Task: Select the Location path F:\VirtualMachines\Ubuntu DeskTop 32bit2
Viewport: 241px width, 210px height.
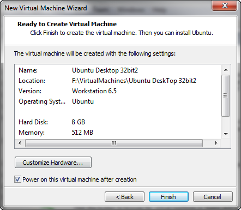Action: (x=134, y=81)
